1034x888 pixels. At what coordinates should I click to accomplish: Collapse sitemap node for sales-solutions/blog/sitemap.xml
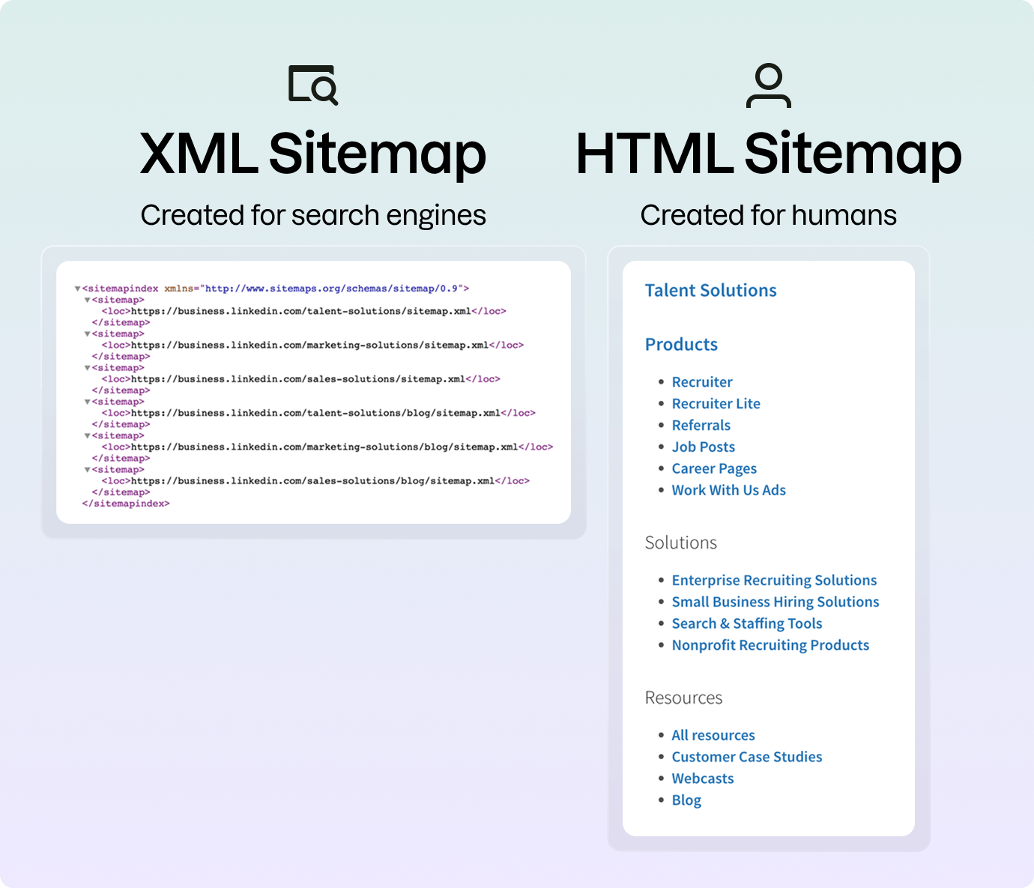point(87,470)
